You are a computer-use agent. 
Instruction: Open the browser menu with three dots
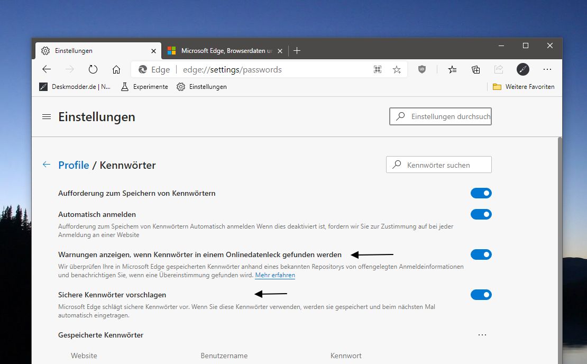(547, 69)
